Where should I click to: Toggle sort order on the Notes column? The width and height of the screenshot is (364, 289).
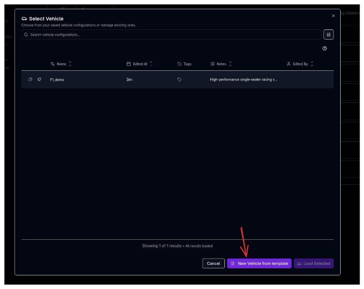[230, 64]
